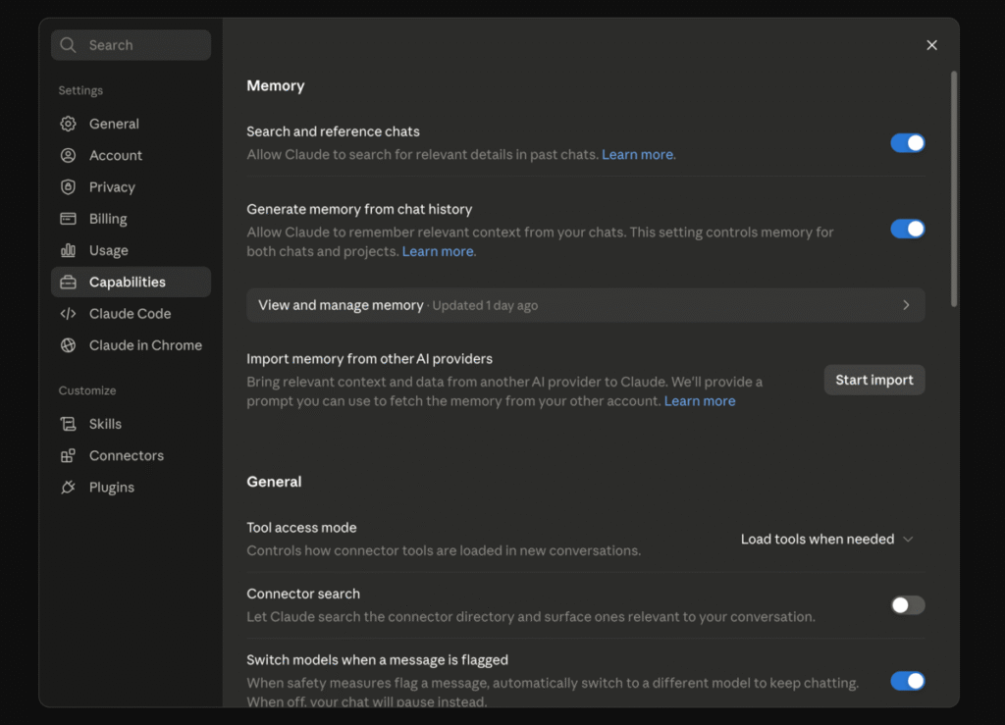Open View and manage memory row
Image resolution: width=1005 pixels, height=725 pixels.
[585, 305]
